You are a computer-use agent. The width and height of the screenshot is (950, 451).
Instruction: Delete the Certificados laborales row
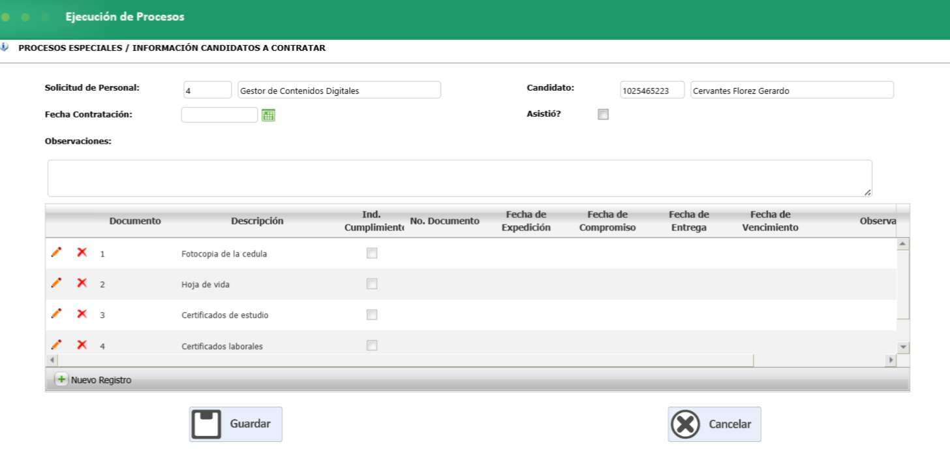click(82, 344)
